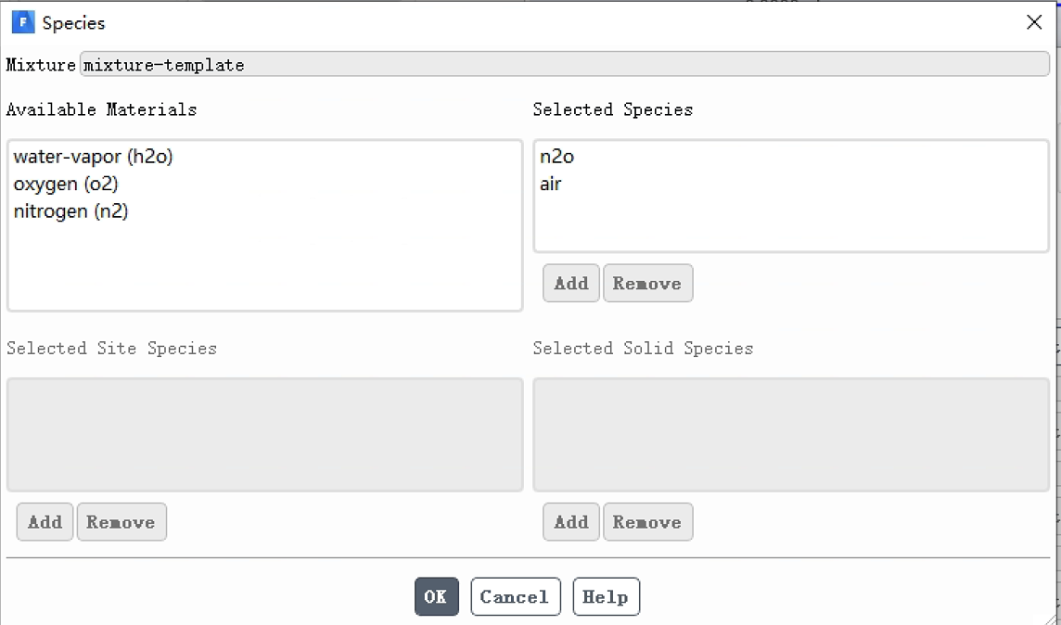Click inside the Selected Solid Species box
The height and width of the screenshot is (625, 1061).
[x=791, y=434]
